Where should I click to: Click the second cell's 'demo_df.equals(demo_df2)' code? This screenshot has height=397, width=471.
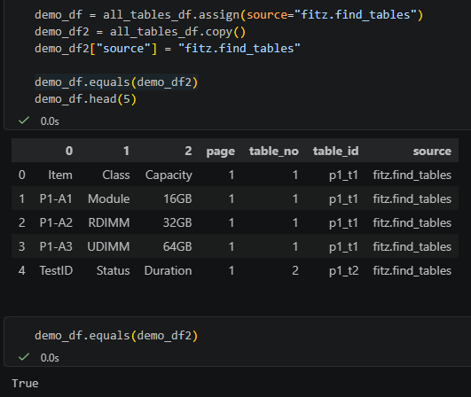(x=116, y=335)
